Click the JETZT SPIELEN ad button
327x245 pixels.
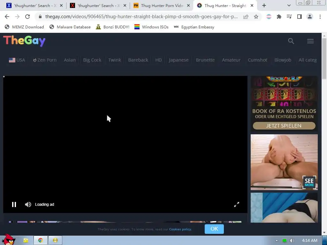284,126
